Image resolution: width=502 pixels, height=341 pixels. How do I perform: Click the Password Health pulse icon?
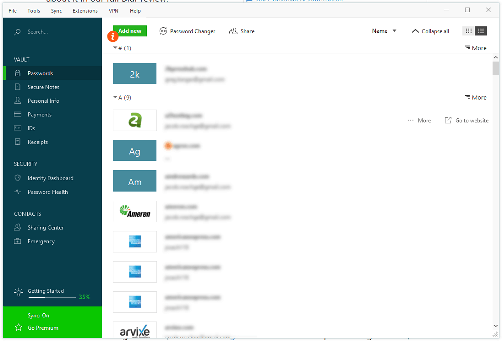coord(18,192)
